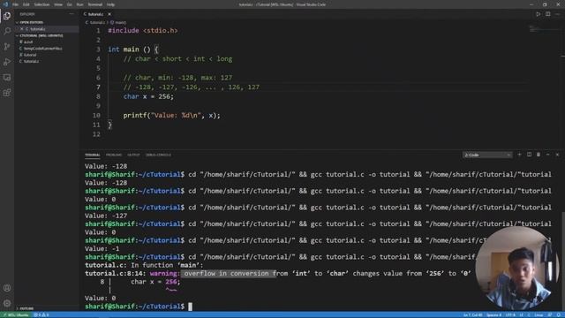Viewport: 565px width, 318px height.
Task: Click the VS Code logo icon
Action: [5, 4]
